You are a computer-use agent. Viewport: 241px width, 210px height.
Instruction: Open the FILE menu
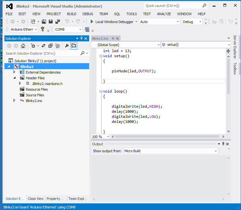pos(9,14)
